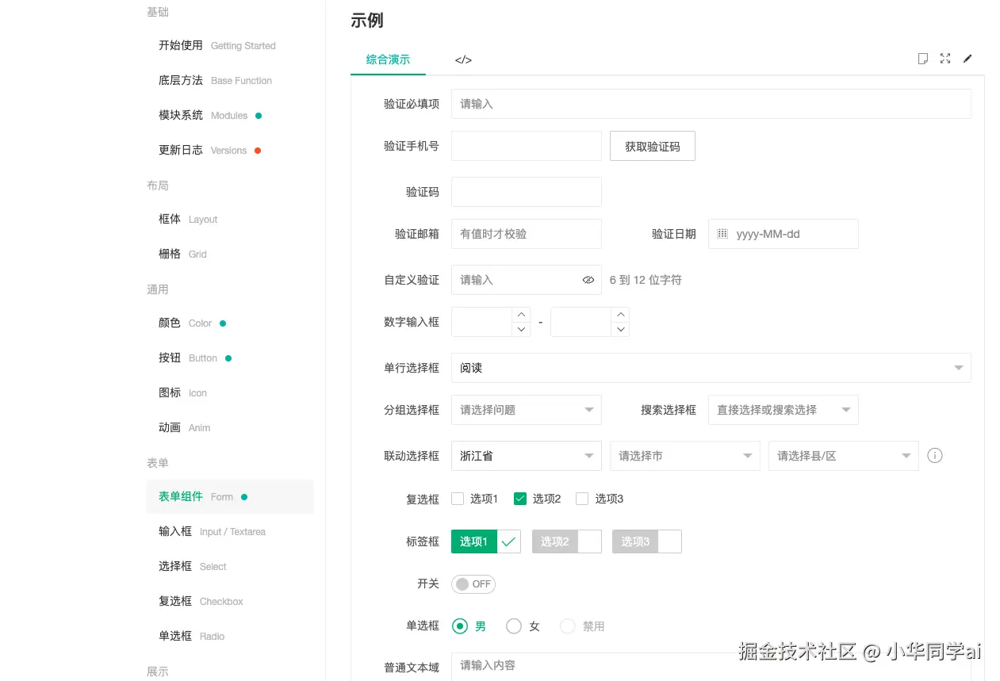Open 选择框 Select page
1000x681 pixels.
pyautogui.click(x=193, y=566)
